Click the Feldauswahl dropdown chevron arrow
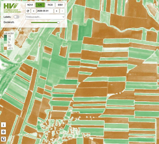The width and height of the screenshot is (159, 144). (63, 17)
